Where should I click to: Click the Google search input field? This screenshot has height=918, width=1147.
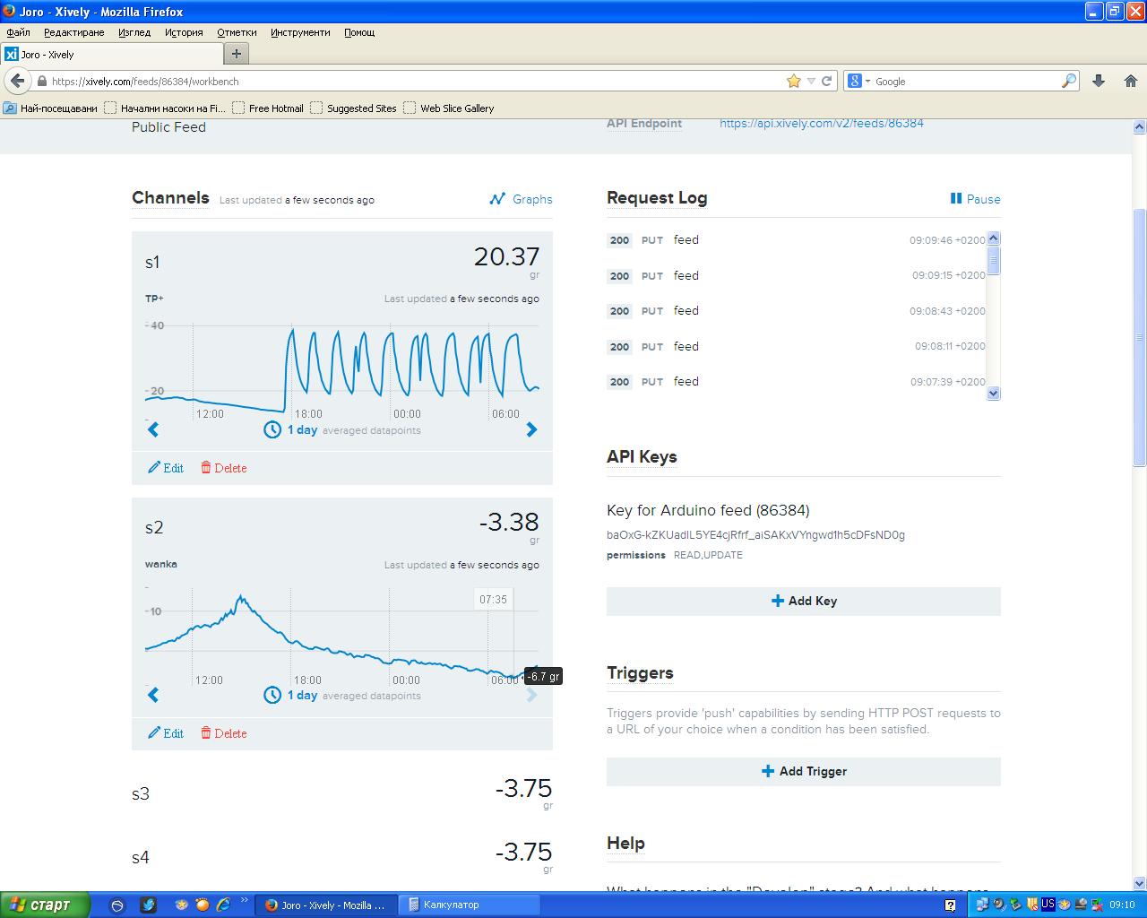point(967,81)
